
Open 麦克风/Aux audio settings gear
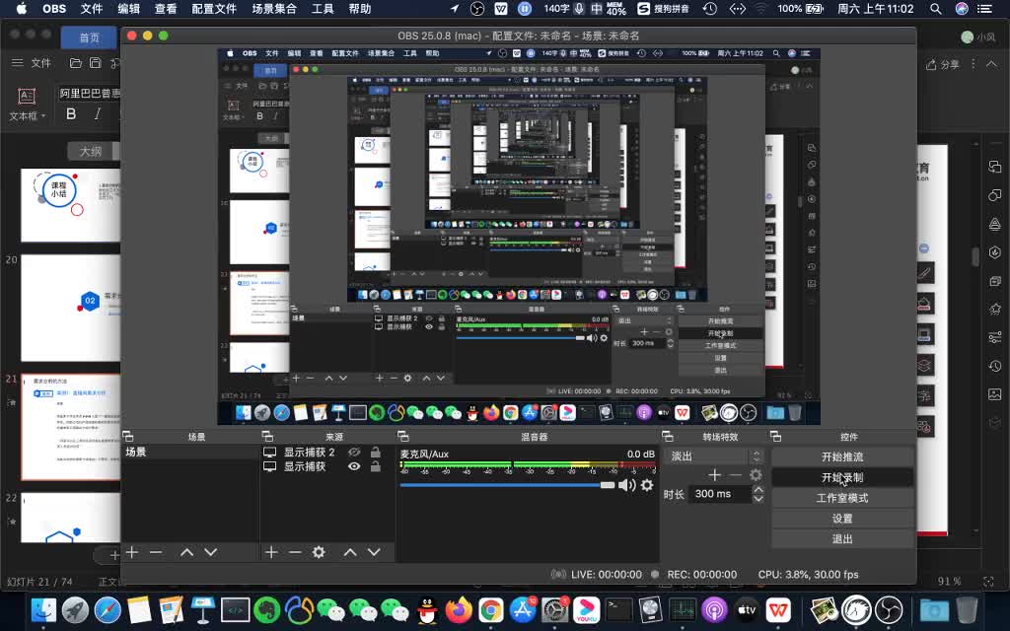(x=647, y=485)
